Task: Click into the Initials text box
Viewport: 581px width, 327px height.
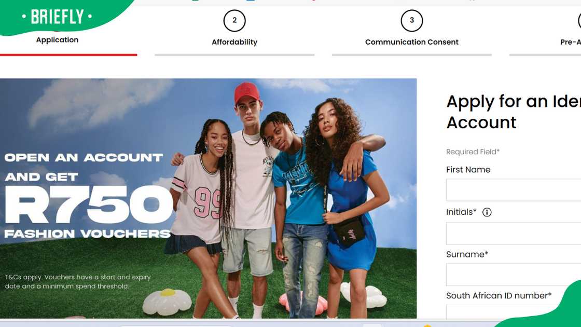Action: tap(514, 233)
